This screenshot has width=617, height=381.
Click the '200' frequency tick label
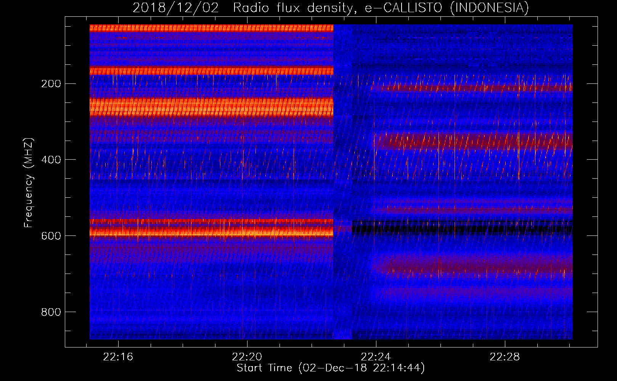(51, 84)
